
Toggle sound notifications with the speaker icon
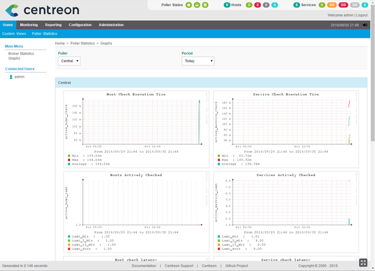pos(365,25)
